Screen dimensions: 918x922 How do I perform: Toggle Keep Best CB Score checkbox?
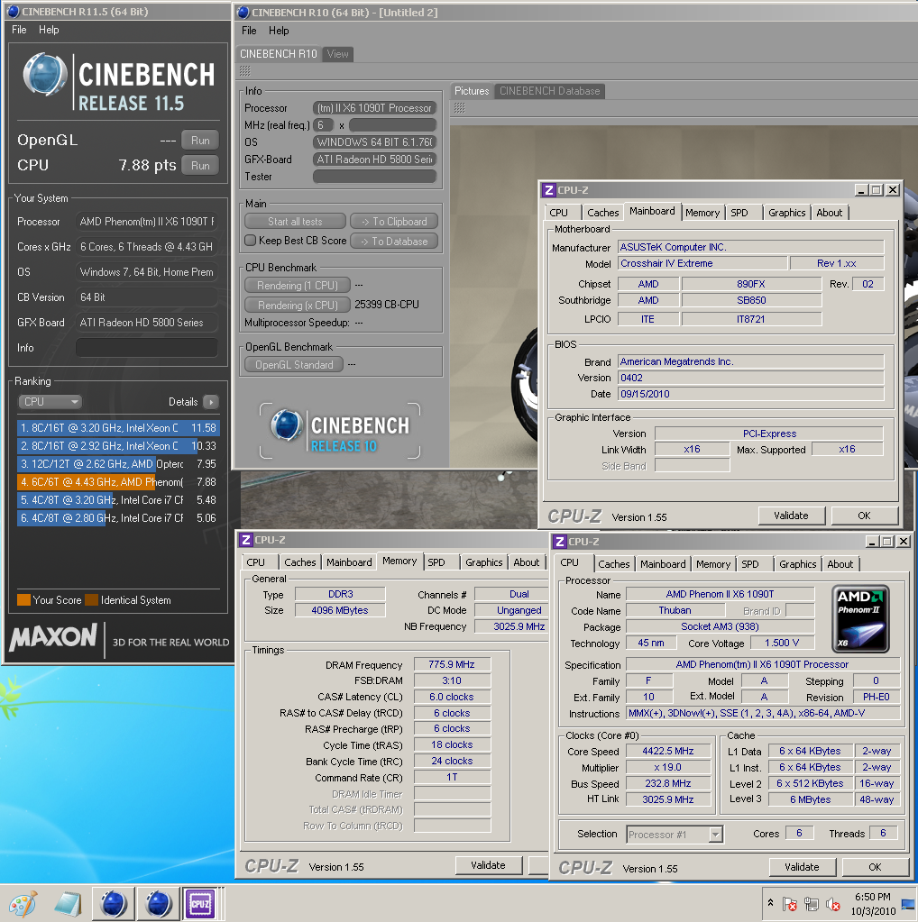pos(251,241)
